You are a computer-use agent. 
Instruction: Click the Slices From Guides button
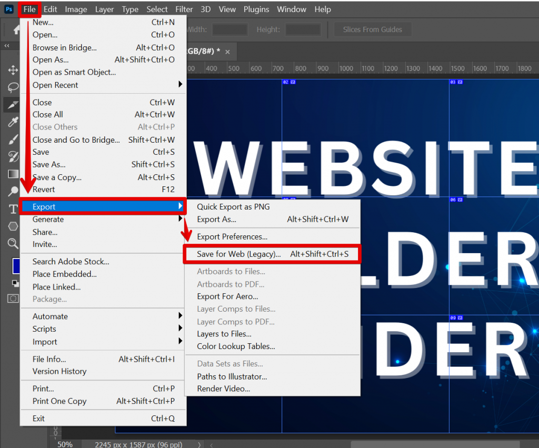tap(373, 29)
